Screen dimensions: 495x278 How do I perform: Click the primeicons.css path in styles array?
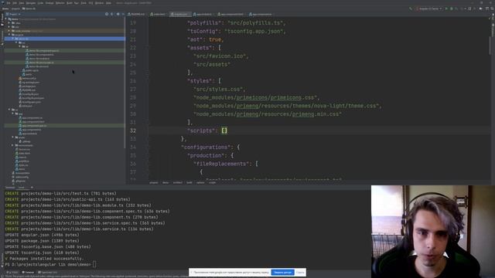pyautogui.click(x=256, y=97)
